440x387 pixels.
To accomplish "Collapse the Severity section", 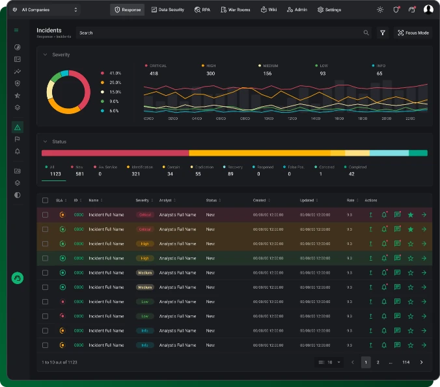I will click(x=45, y=55).
